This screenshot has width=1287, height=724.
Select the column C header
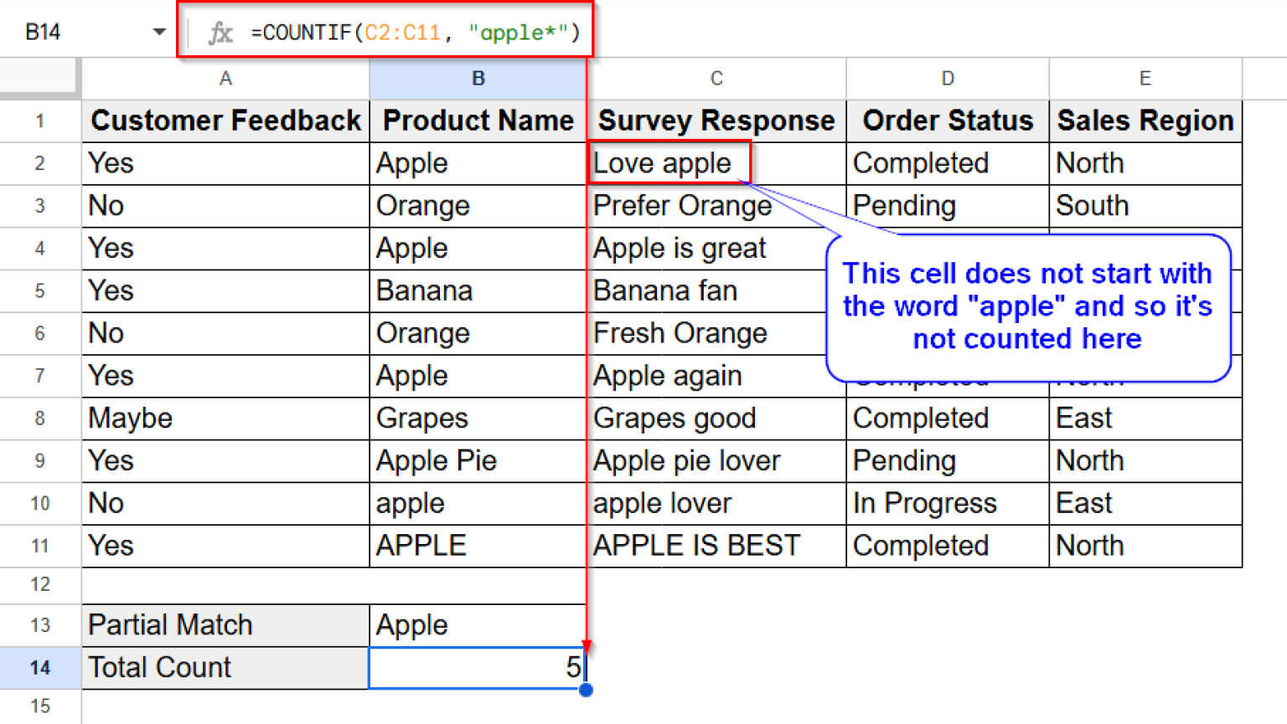[x=716, y=78]
